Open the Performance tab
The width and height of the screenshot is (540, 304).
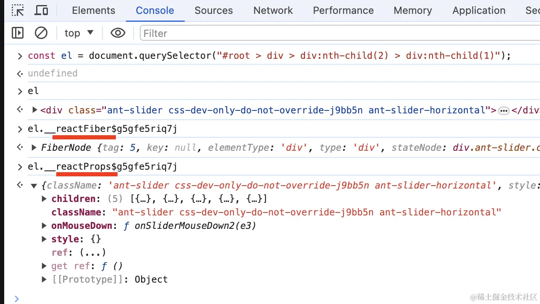(x=343, y=10)
